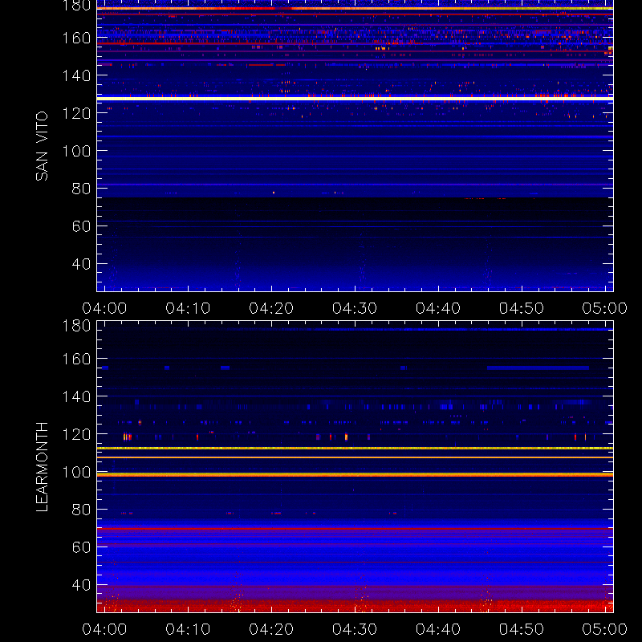
Task: Click the 05:00 time label under San Vito plot
Action: 605,308
